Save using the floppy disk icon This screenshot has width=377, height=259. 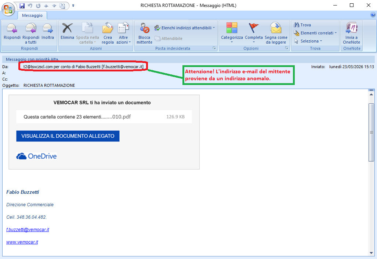click(22, 5)
